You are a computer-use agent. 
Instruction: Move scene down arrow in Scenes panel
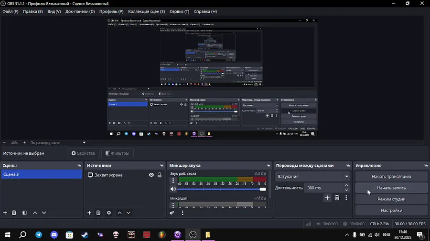[x=44, y=212]
